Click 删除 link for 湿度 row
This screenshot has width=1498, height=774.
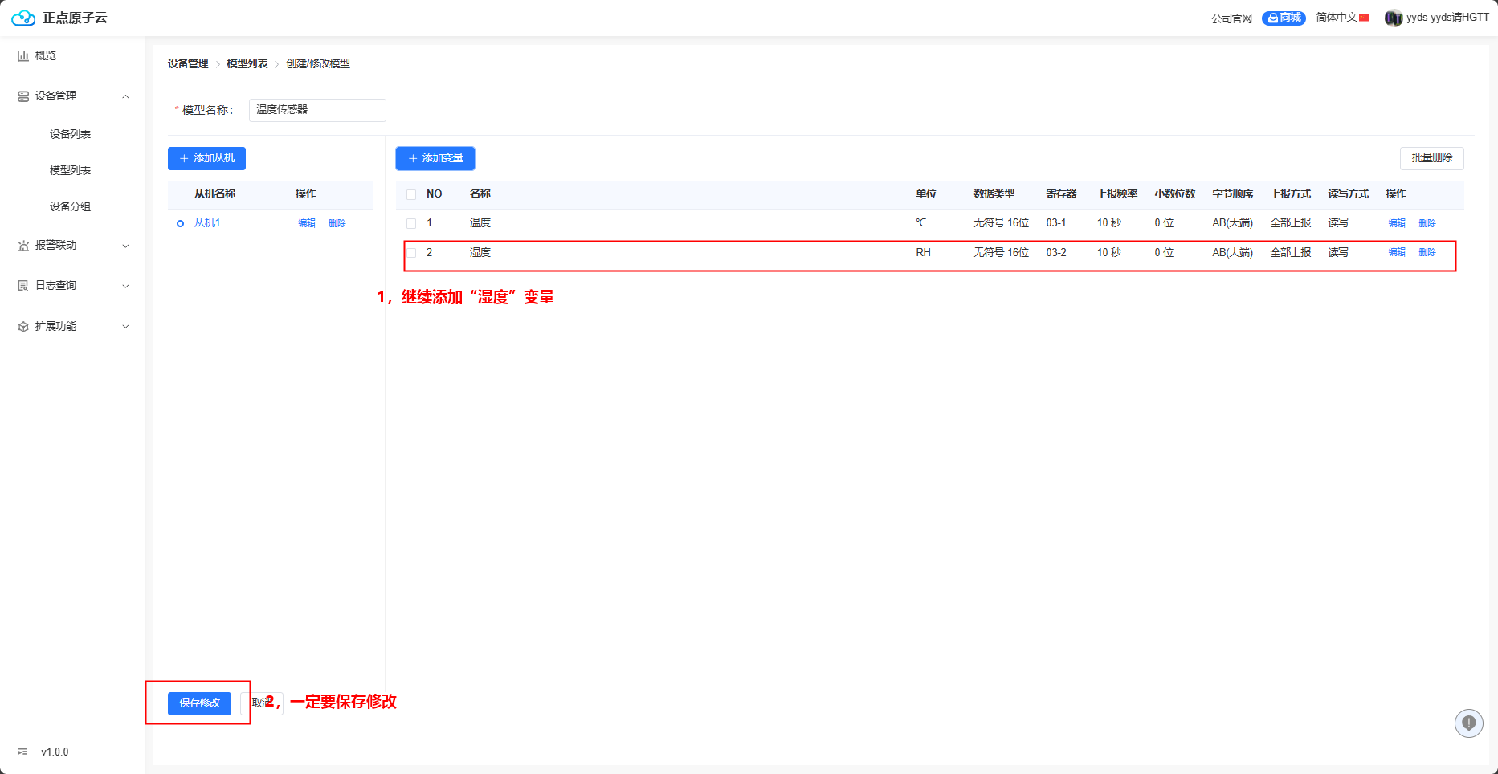tap(1427, 252)
